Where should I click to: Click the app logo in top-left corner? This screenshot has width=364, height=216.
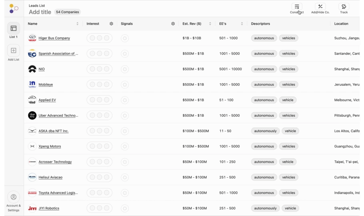click(x=14, y=8)
